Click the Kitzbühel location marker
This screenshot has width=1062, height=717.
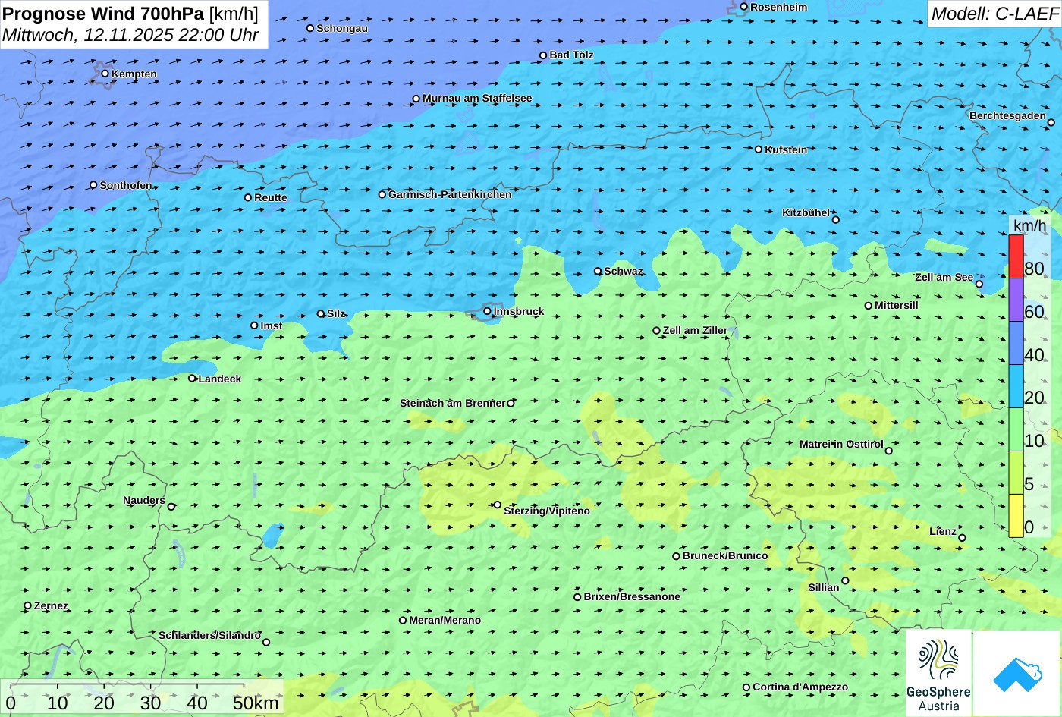coord(835,220)
